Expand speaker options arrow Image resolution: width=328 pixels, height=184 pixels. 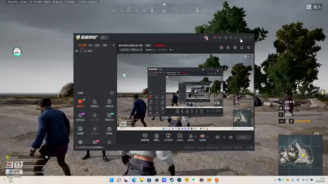tap(207, 137)
